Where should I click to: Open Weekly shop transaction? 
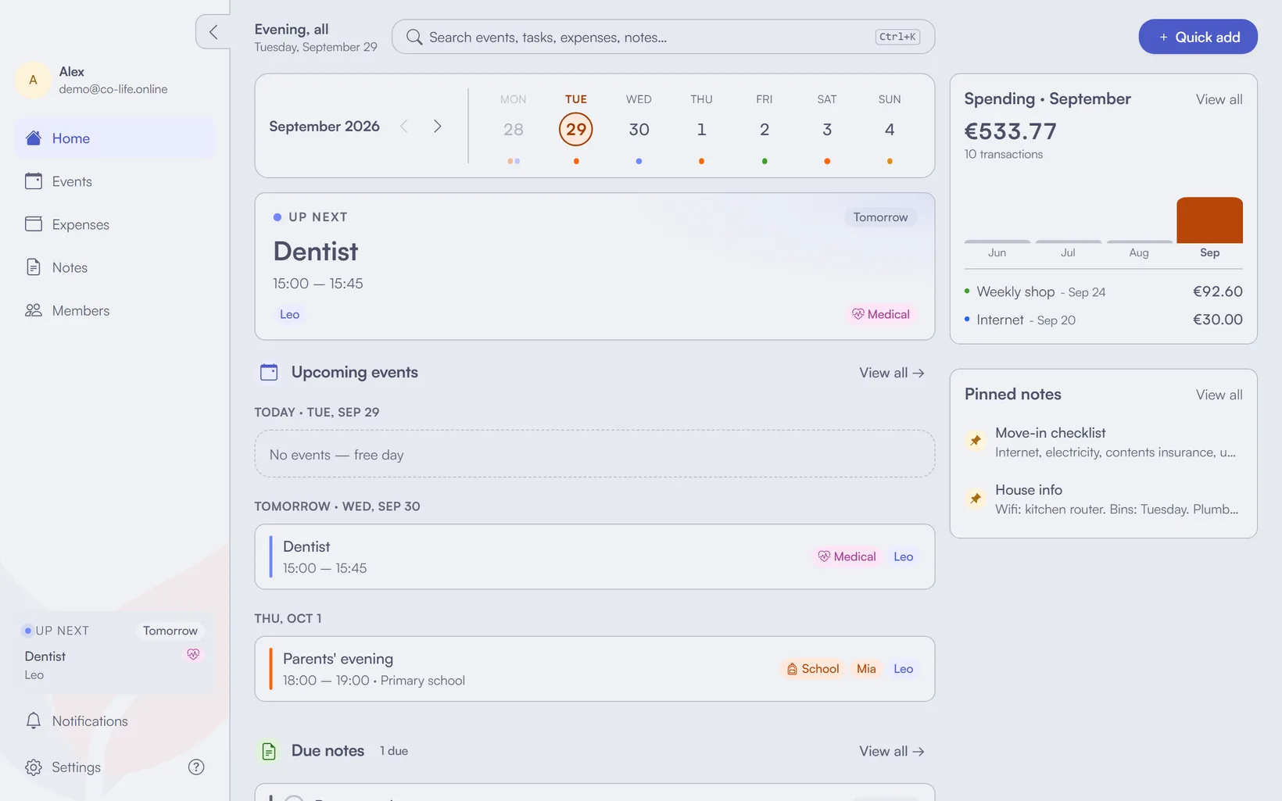[x=1103, y=291]
